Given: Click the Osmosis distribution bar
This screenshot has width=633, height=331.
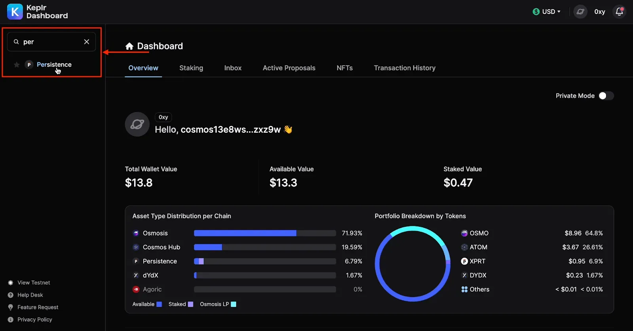Looking at the screenshot, I should click(265, 233).
